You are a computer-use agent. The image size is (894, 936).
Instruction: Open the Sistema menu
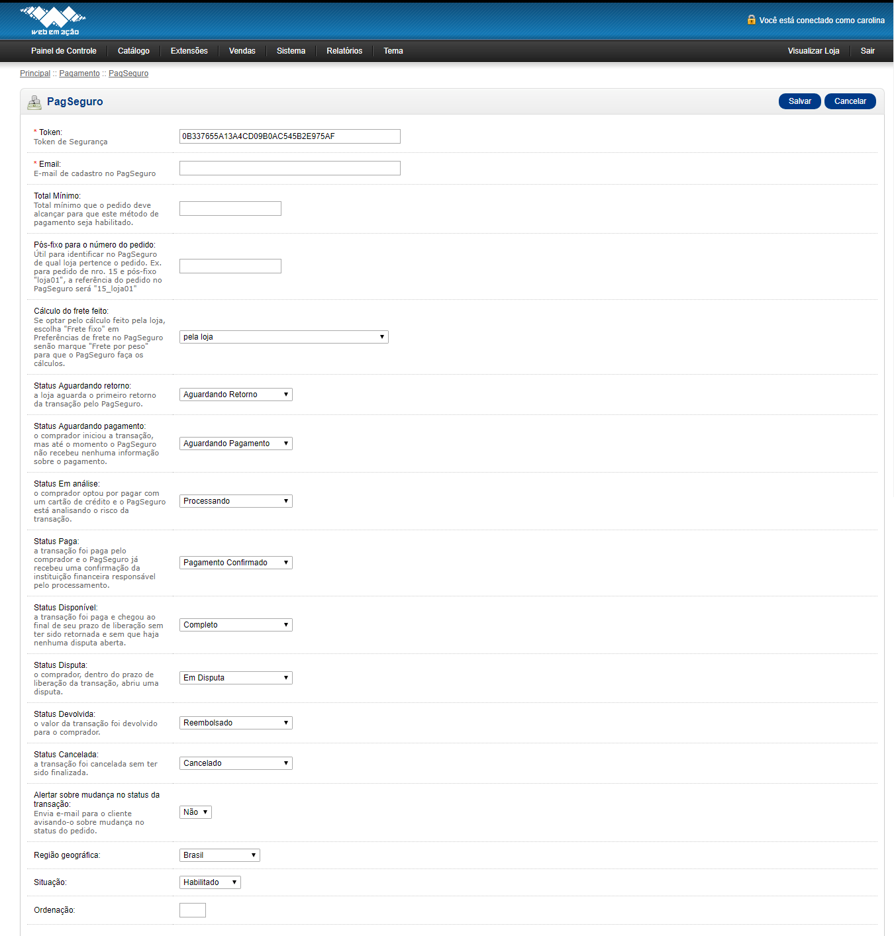(x=291, y=51)
